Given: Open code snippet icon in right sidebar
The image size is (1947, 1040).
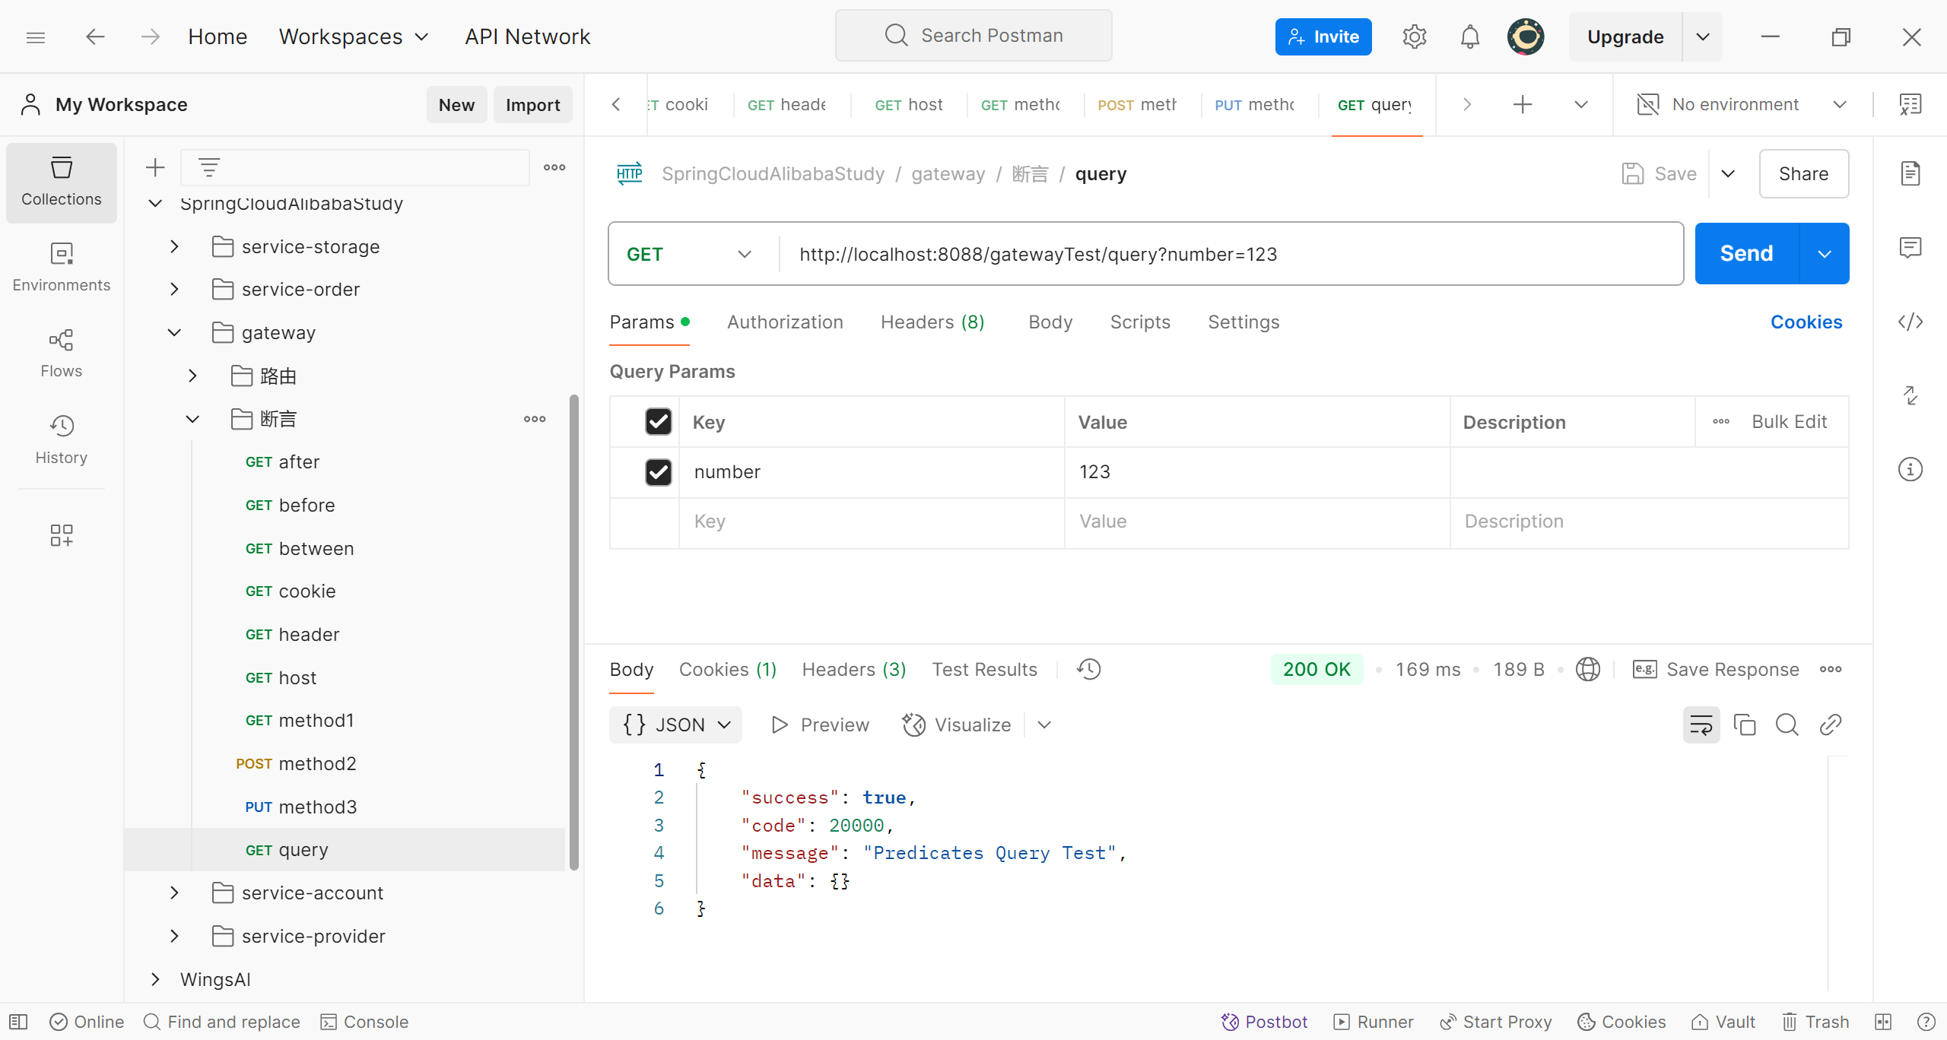Looking at the screenshot, I should [x=1910, y=322].
